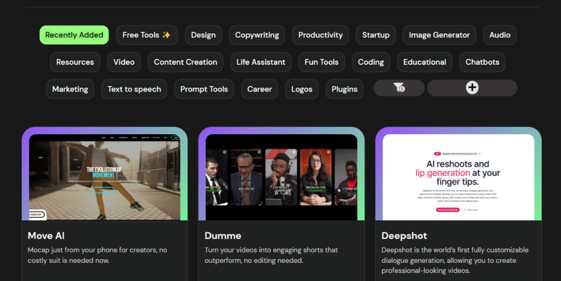The image size is (561, 281).
Task: Click the Deepshot dialogue generation description
Action: pyautogui.click(x=455, y=260)
